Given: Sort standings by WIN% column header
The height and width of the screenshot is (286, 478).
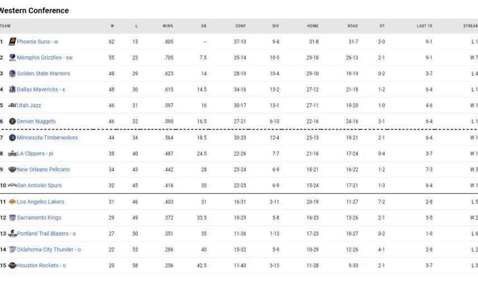Looking at the screenshot, I should pyautogui.click(x=168, y=26).
